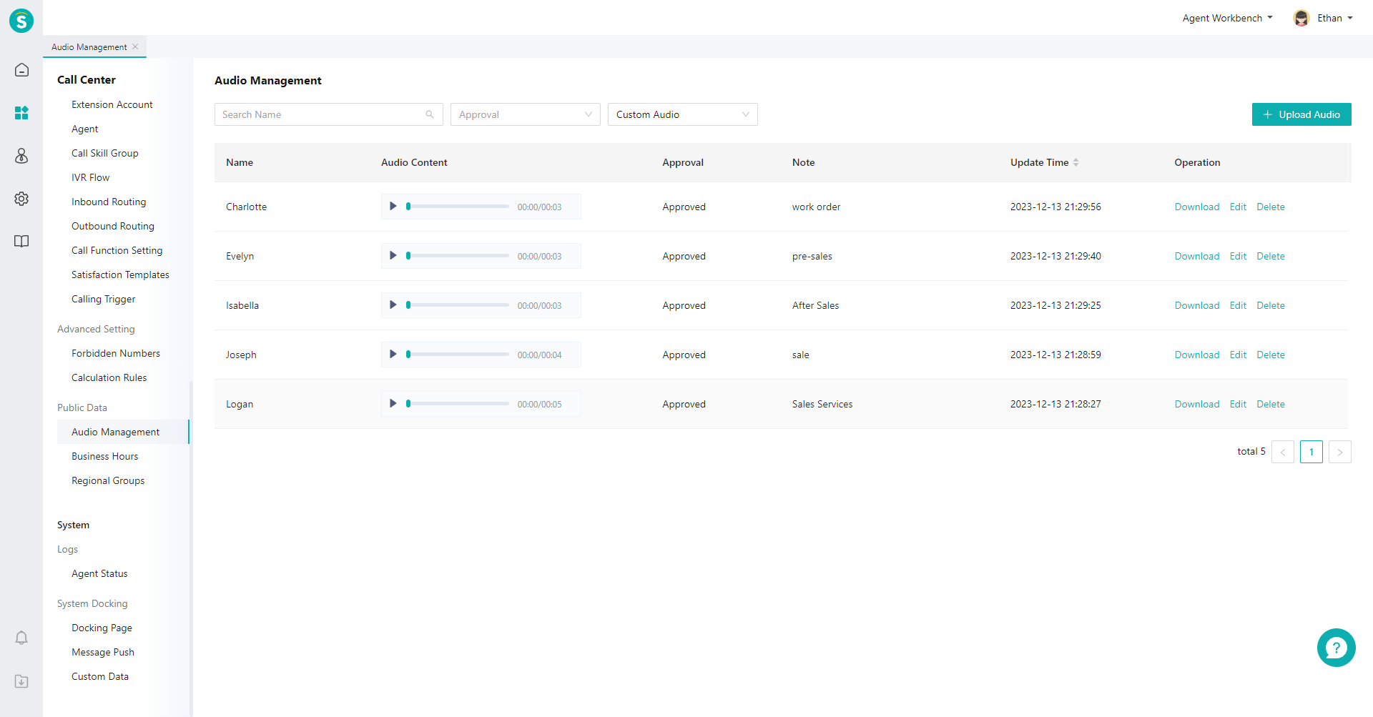Click the Upload Audio button

point(1301,114)
